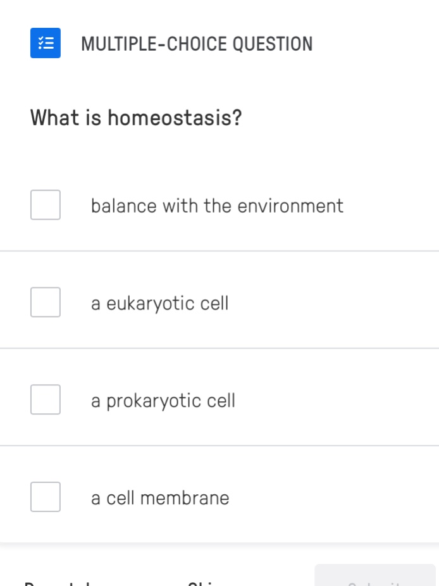Select the 'a eukaryotic cell' option
The image size is (439, 586).
160,302
